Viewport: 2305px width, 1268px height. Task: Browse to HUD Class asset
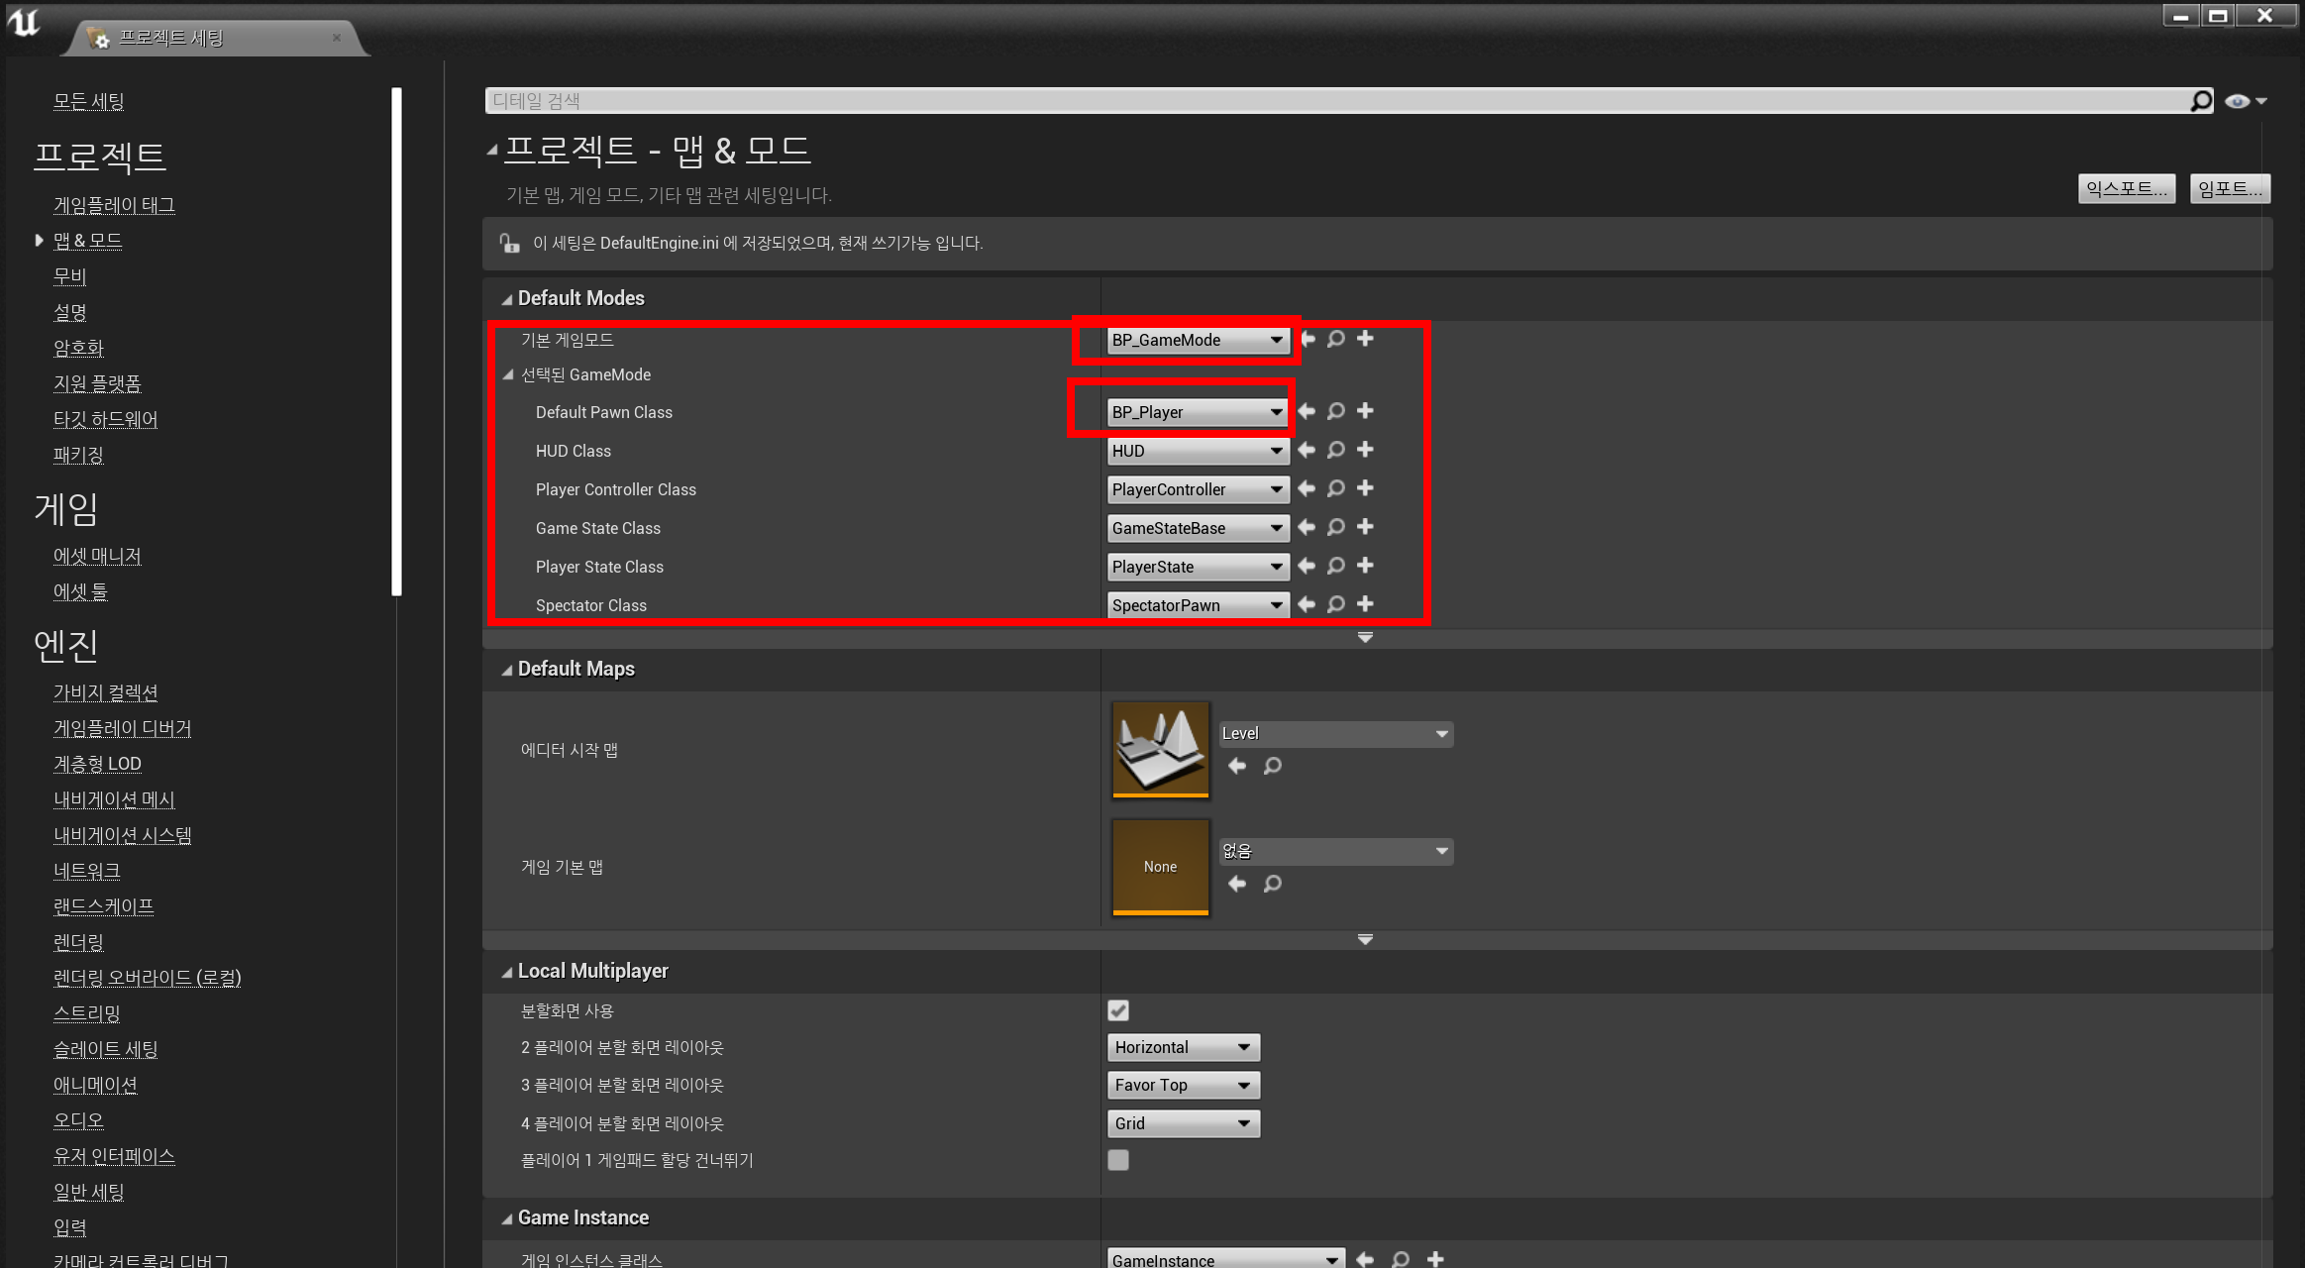click(x=1336, y=450)
